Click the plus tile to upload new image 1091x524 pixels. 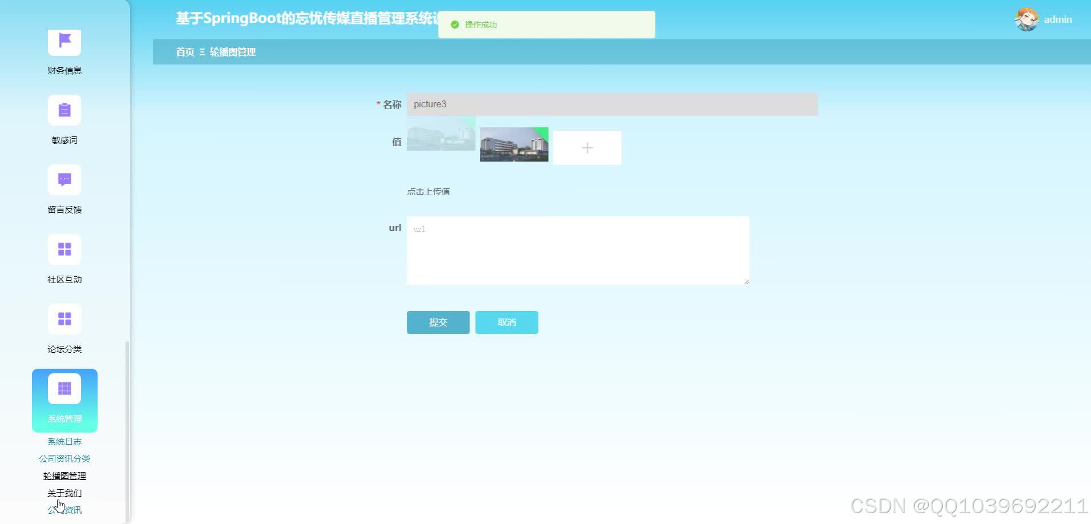[587, 147]
